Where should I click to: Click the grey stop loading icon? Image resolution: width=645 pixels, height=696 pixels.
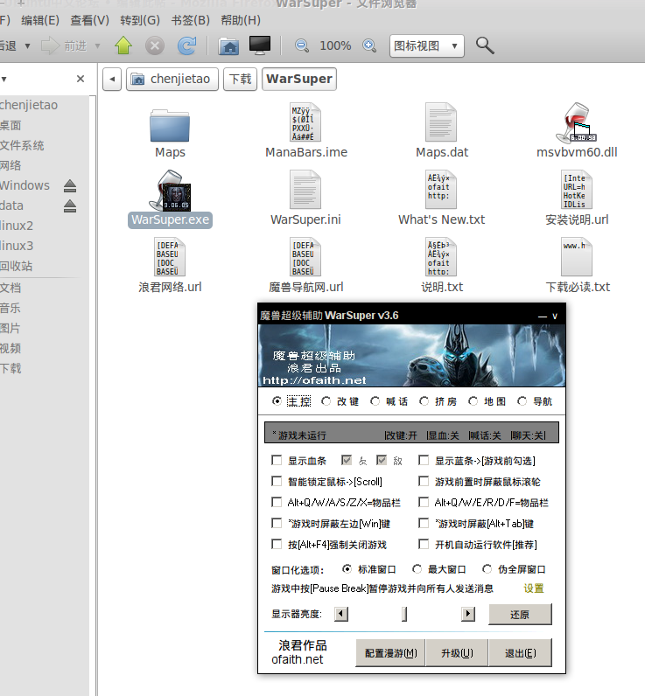155,45
